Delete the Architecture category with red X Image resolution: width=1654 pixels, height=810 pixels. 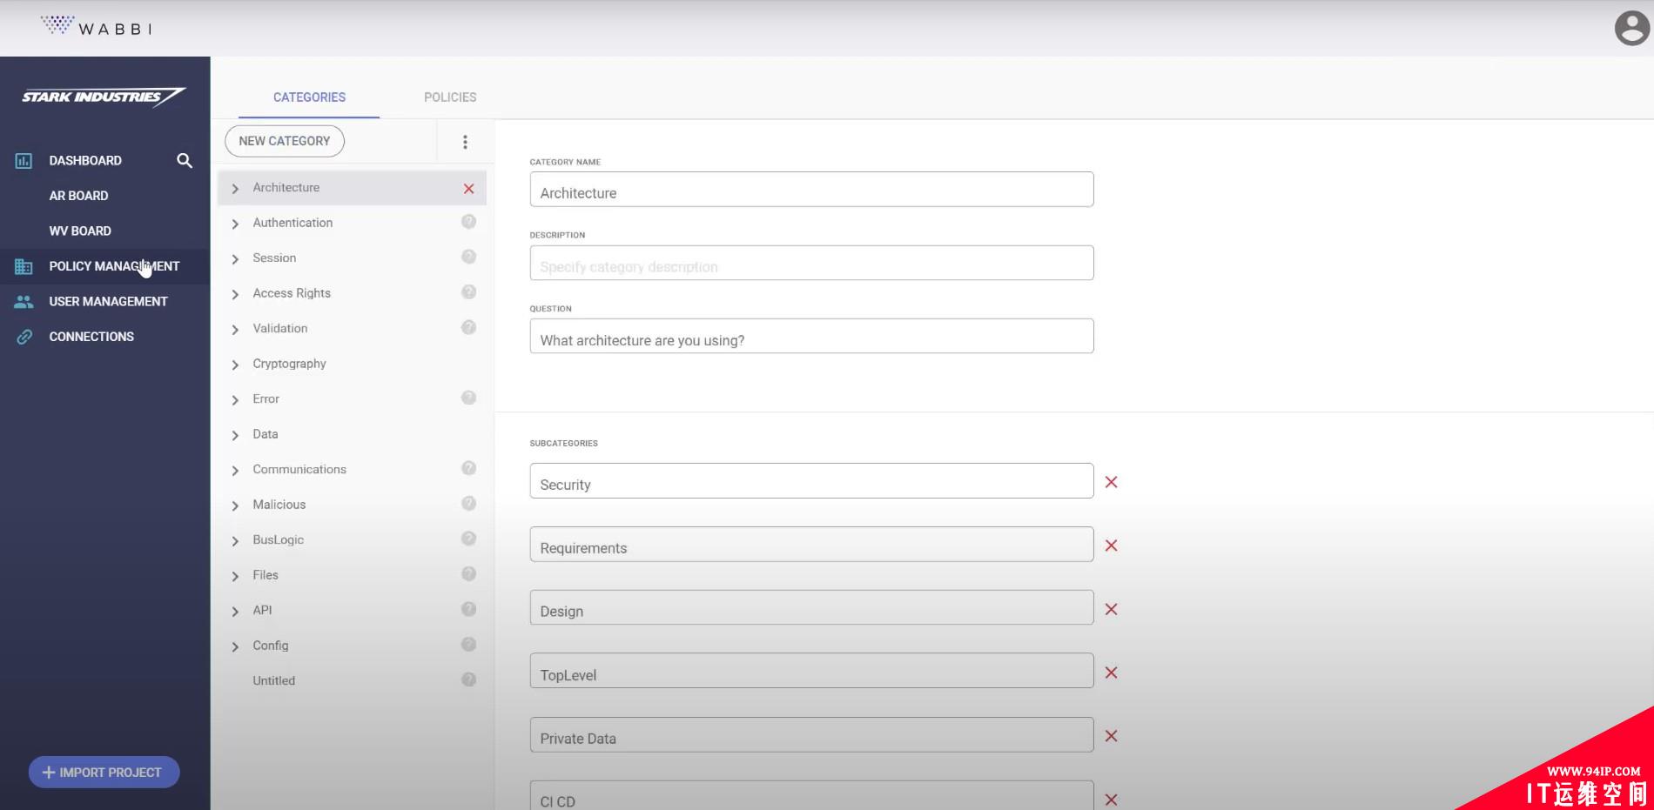point(468,189)
